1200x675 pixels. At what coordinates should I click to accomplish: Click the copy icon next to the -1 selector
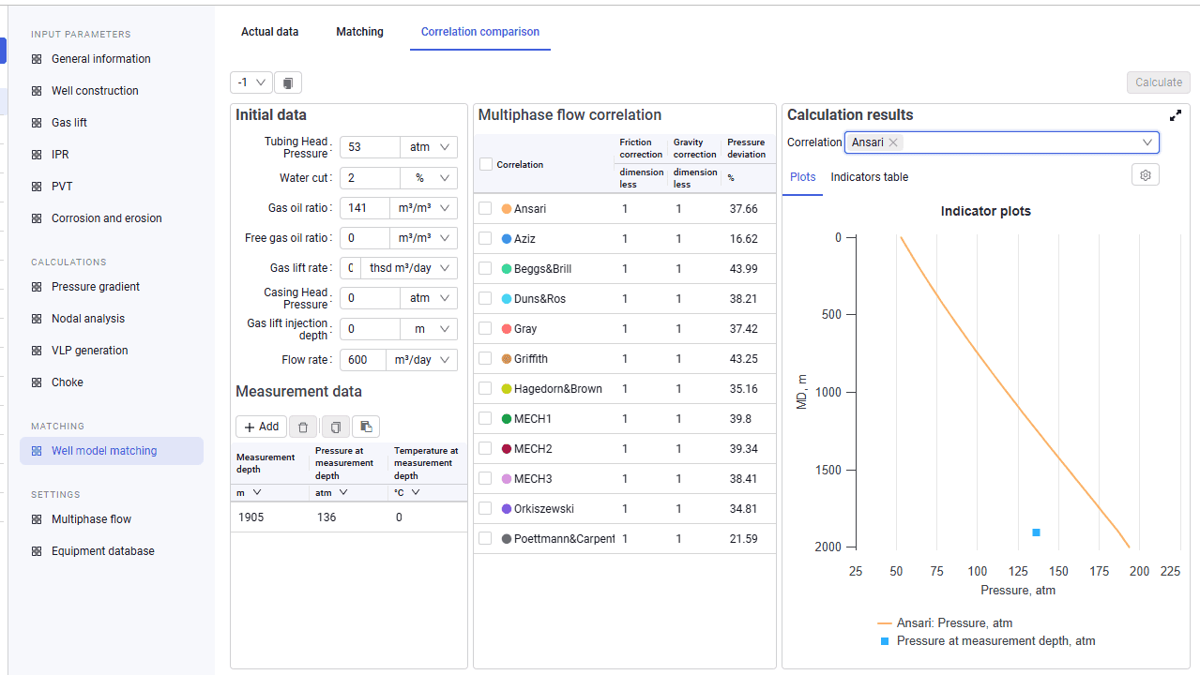coord(288,82)
